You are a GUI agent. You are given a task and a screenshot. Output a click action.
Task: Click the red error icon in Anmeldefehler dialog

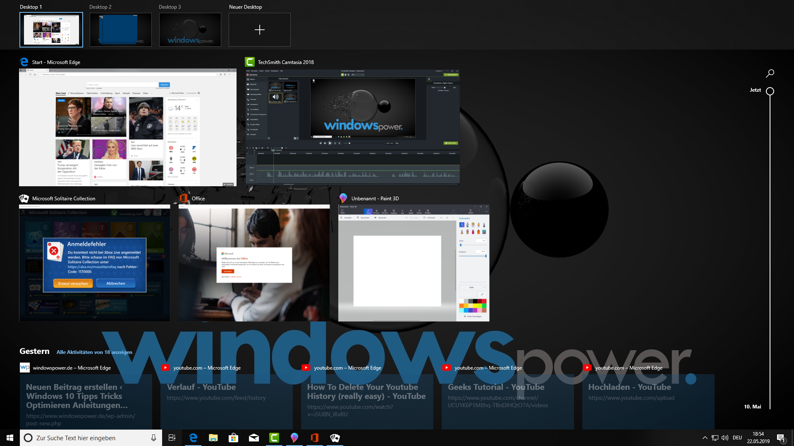[54, 251]
